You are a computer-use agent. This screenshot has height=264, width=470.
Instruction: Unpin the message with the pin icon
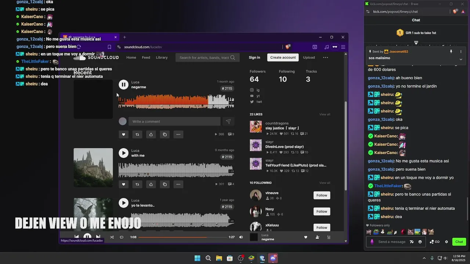click(x=451, y=52)
